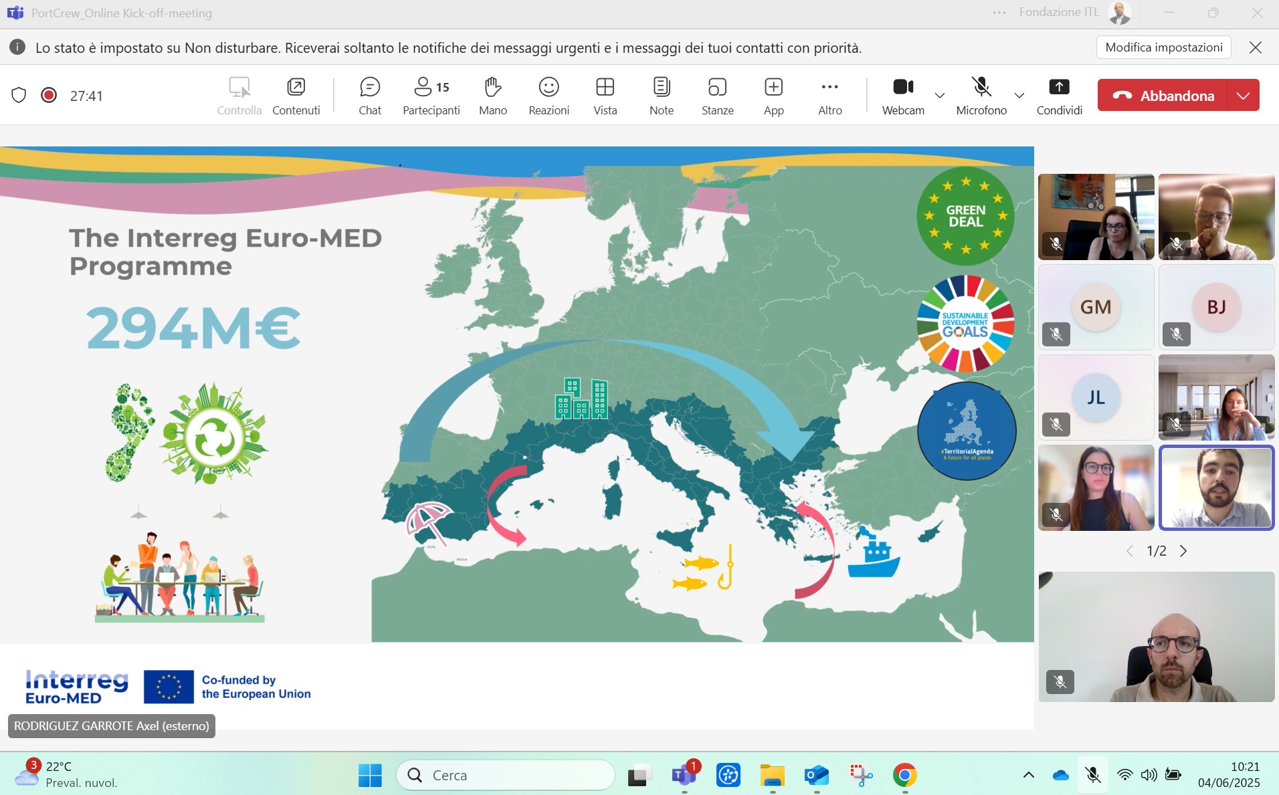
Task: Open Snipping Tool from taskbar
Action: pos(861,775)
